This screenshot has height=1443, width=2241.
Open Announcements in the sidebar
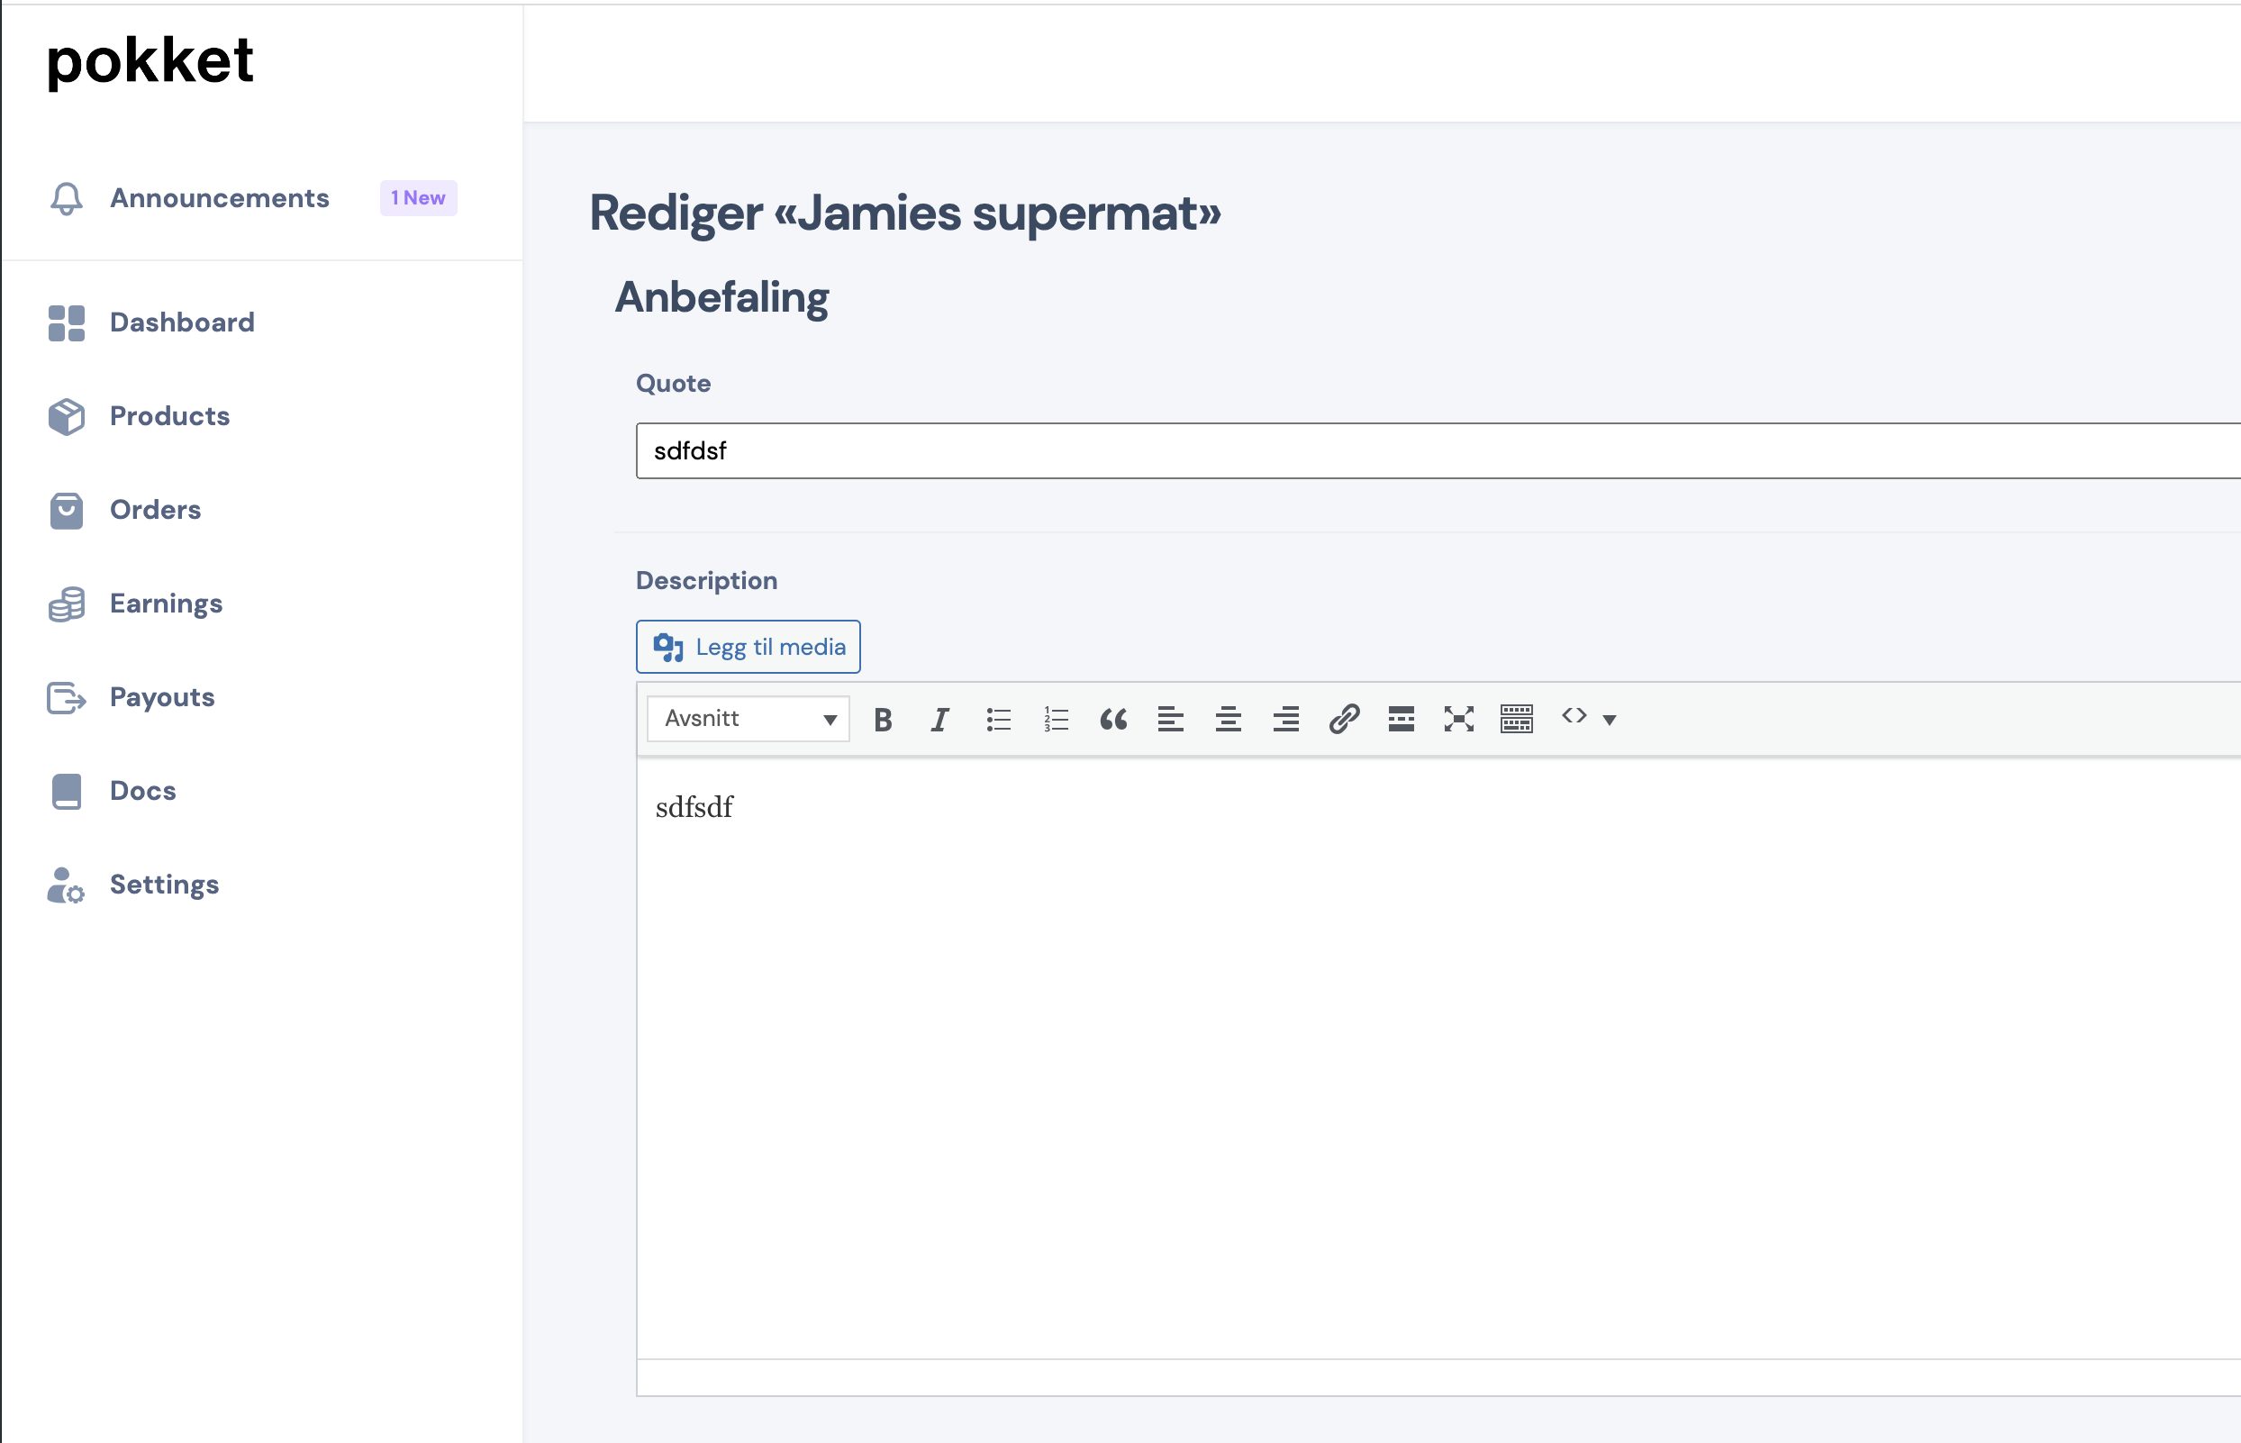pyautogui.click(x=219, y=199)
